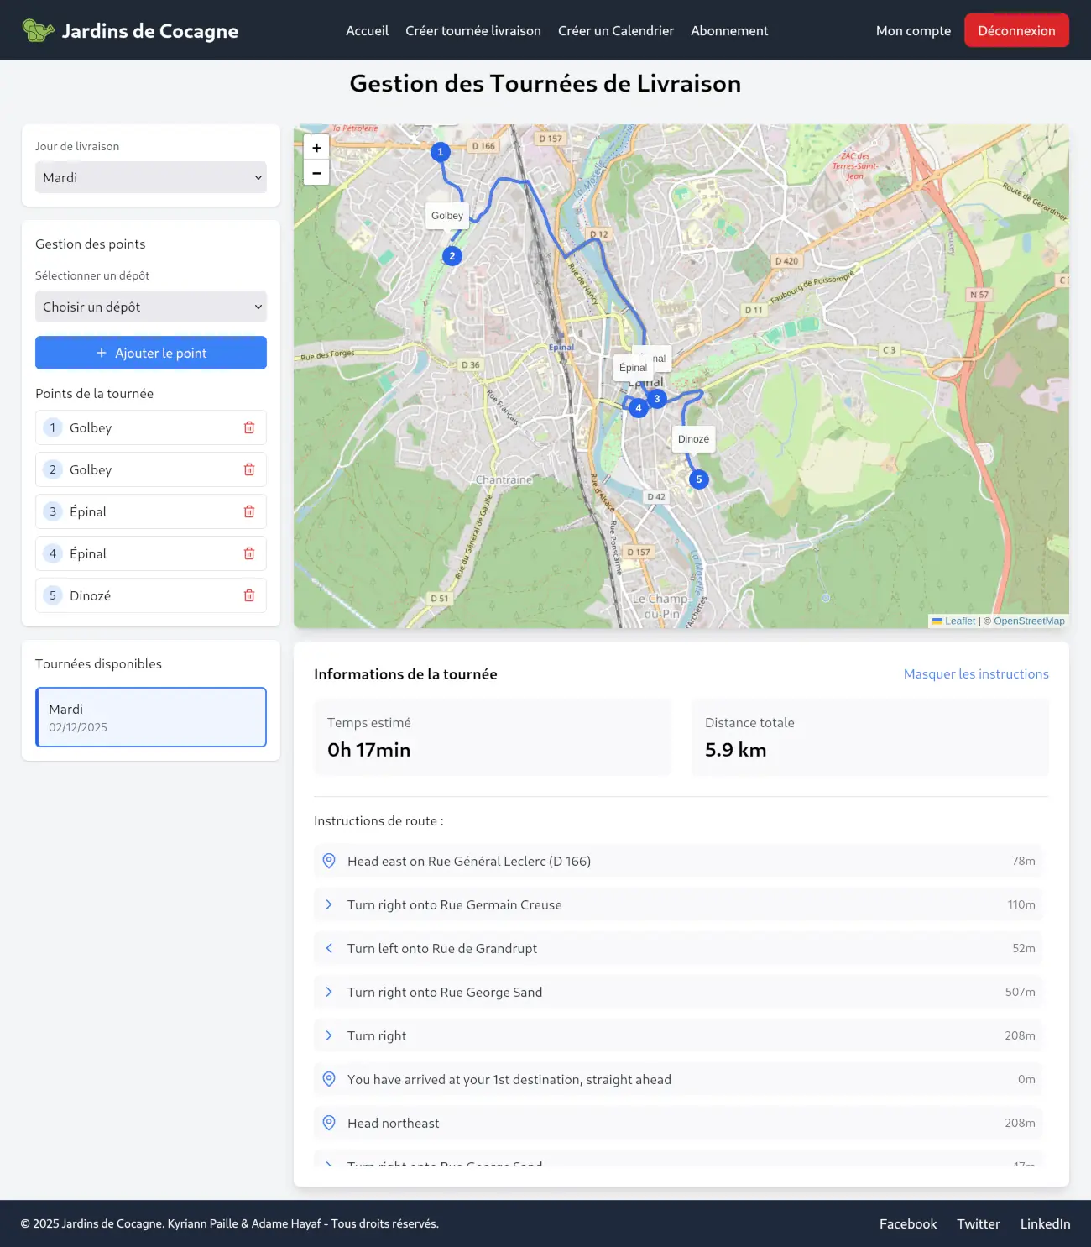Remove the Dinozé stop using trash icon
The height and width of the screenshot is (1247, 1091).
(249, 595)
